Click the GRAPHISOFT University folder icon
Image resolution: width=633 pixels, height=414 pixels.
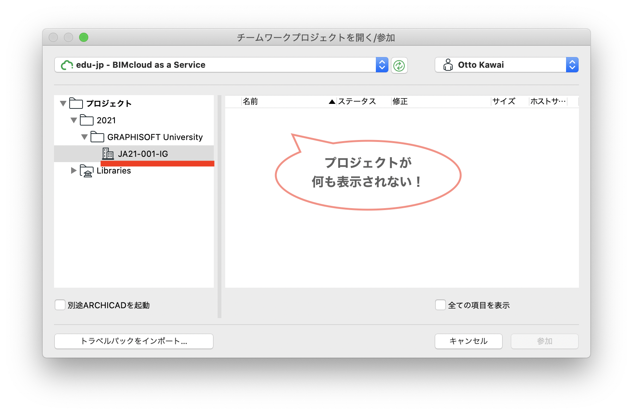point(97,137)
